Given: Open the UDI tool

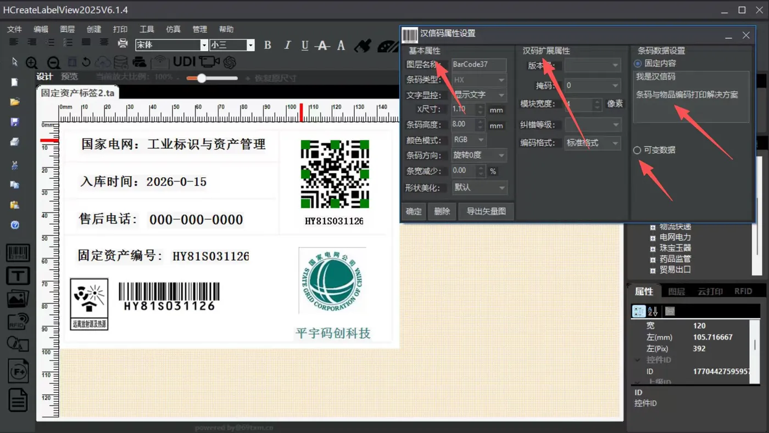Looking at the screenshot, I should 184,61.
